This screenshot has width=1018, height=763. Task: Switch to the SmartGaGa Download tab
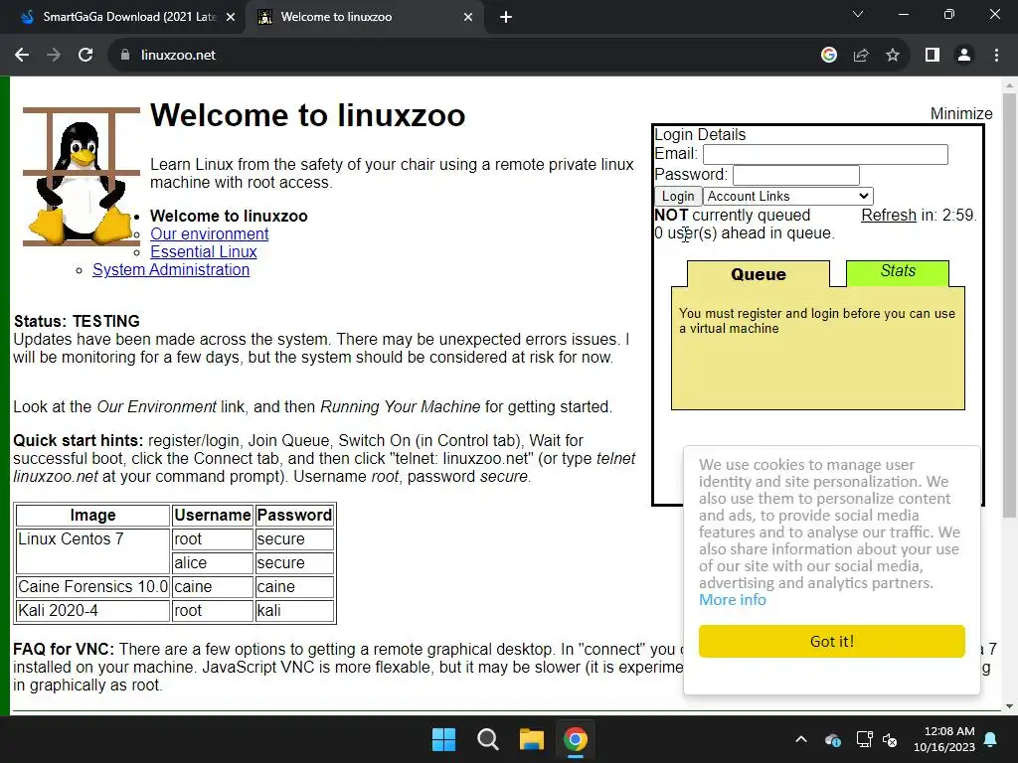point(123,18)
